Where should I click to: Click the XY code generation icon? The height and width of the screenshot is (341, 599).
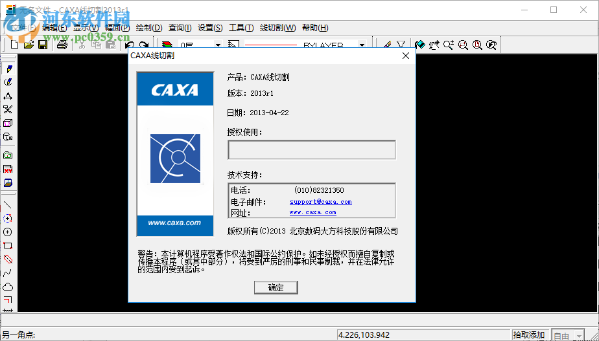coord(8,169)
